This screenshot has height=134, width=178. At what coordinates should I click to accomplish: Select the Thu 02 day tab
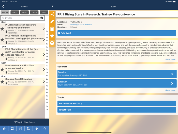tap(34, 13)
